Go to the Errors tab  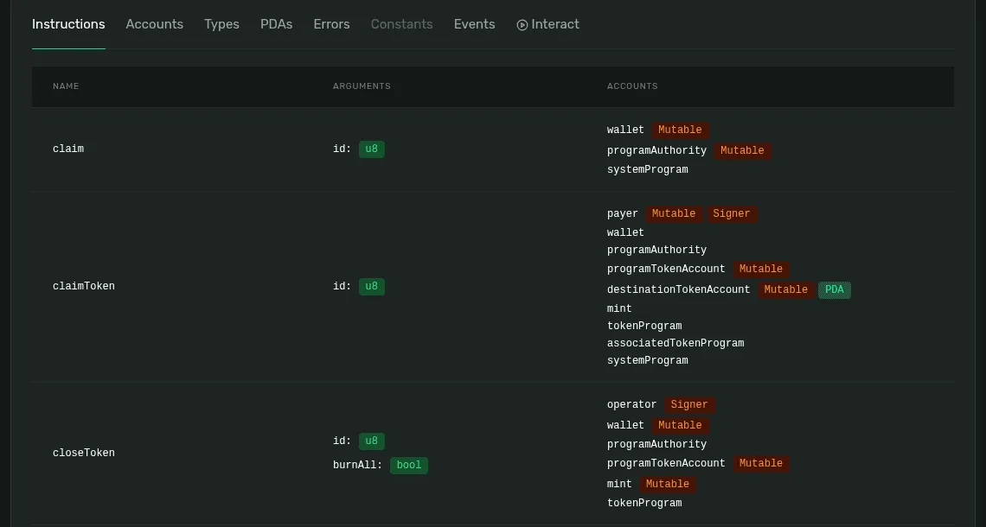click(331, 24)
